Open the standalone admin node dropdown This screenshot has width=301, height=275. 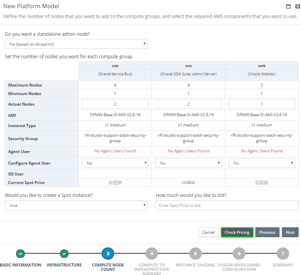tap(76, 44)
